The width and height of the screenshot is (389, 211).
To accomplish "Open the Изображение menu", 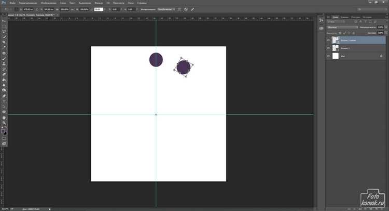I will coord(48,3).
